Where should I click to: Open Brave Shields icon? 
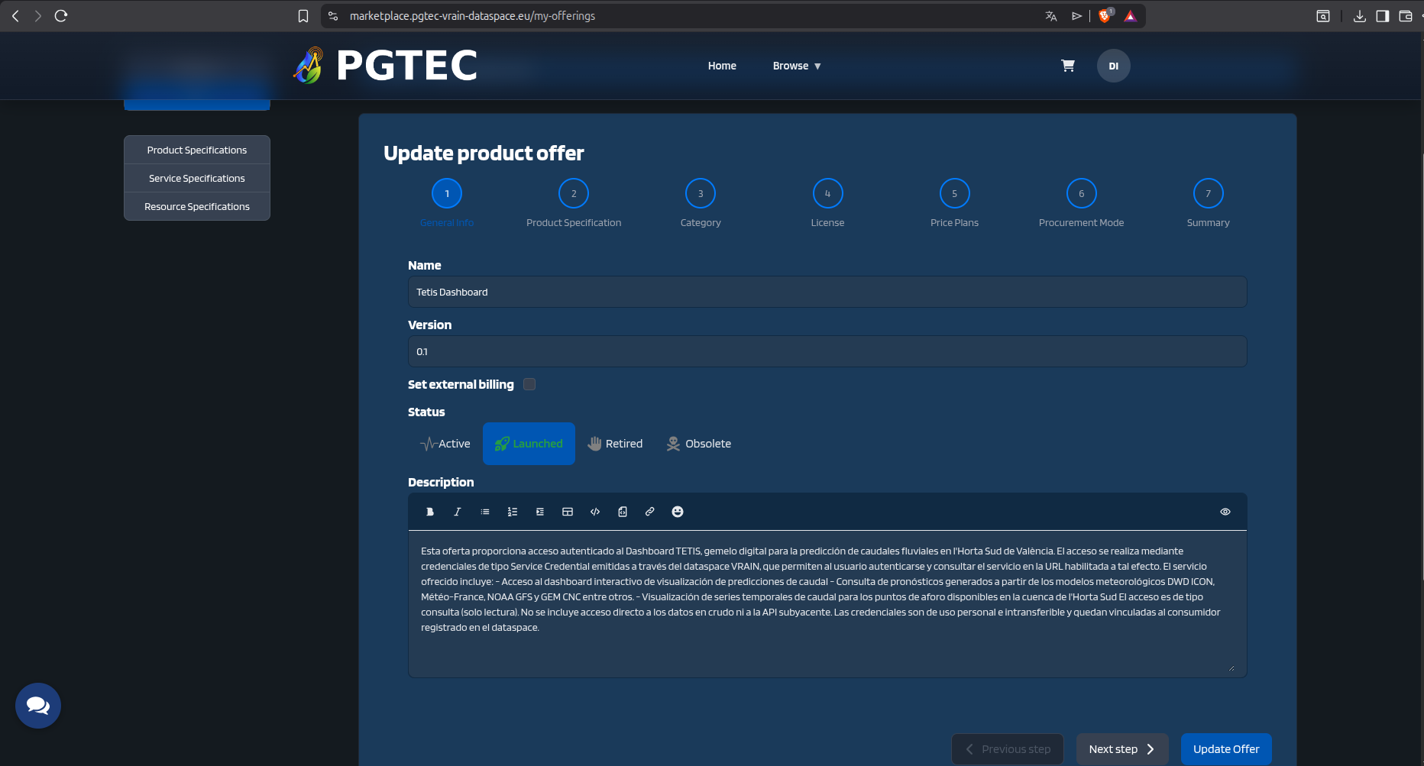pos(1105,16)
